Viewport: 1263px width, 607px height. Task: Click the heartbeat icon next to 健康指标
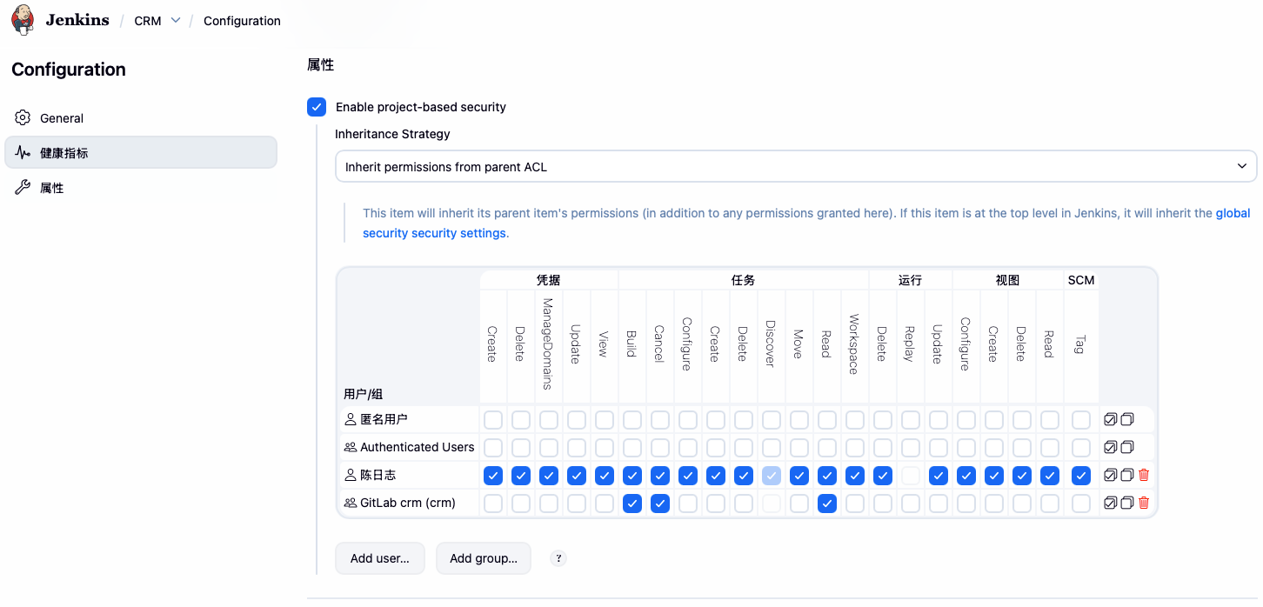(24, 152)
